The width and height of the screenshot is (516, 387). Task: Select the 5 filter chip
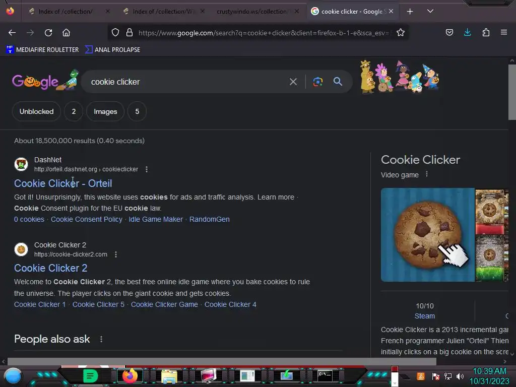point(137,111)
